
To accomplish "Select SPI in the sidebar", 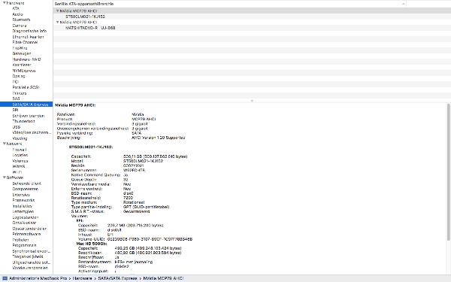I will tap(15, 110).
